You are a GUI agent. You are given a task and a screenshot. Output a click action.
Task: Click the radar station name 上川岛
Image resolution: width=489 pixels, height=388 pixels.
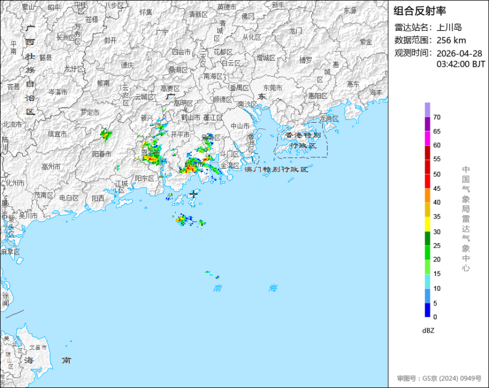point(449,27)
